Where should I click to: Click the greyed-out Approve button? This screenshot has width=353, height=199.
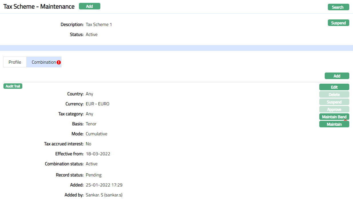(x=334, y=109)
